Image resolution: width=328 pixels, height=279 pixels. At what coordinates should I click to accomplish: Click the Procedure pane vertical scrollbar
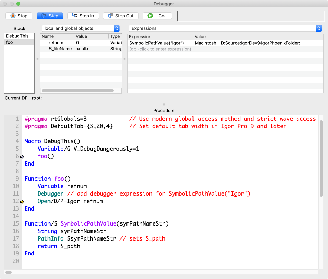pos(321,158)
